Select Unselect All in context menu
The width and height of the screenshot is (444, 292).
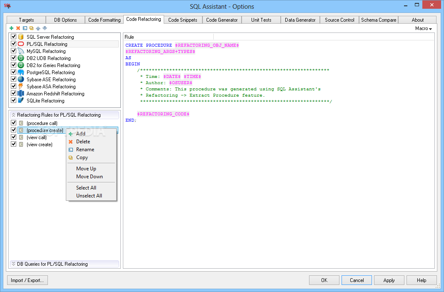(x=89, y=196)
